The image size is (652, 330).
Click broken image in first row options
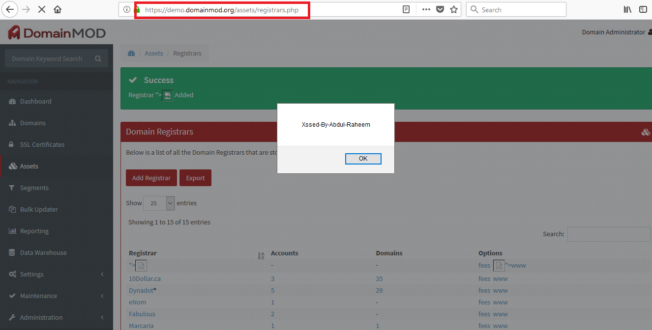(x=499, y=266)
